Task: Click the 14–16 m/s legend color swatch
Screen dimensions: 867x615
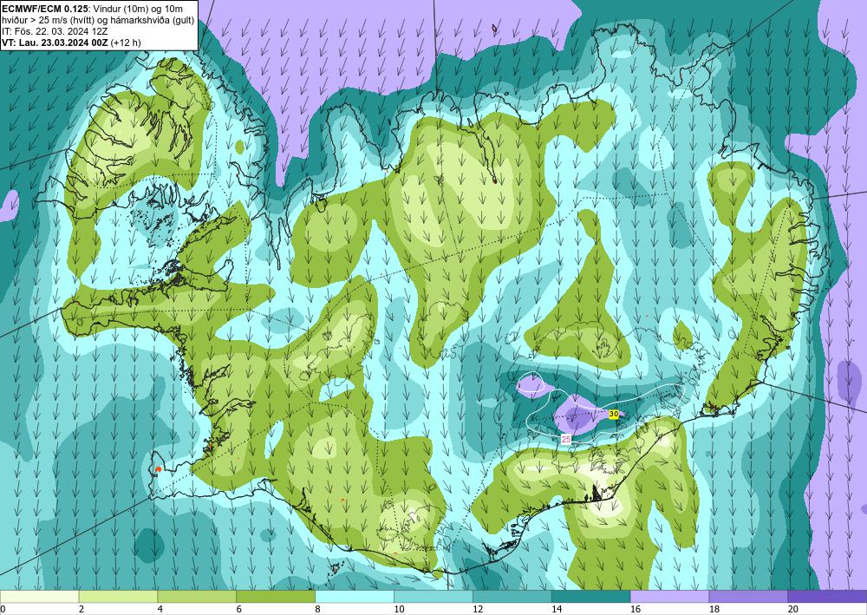Action: 590,597
